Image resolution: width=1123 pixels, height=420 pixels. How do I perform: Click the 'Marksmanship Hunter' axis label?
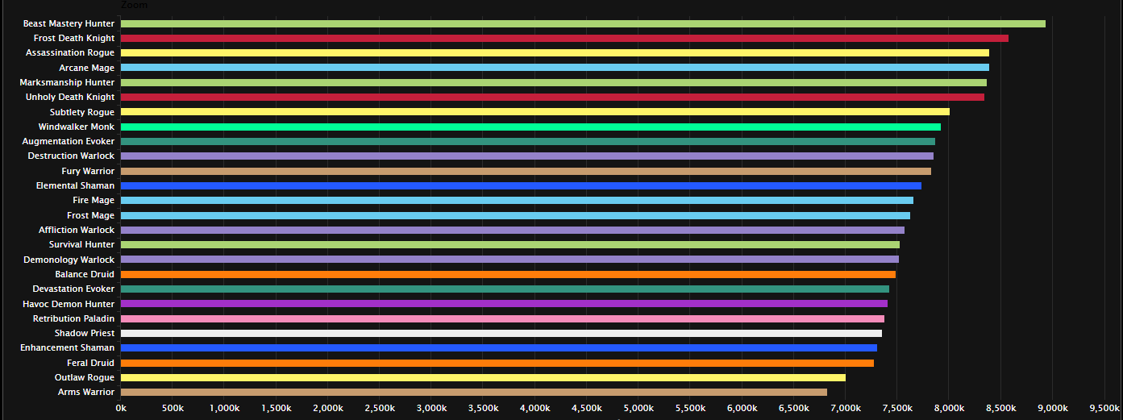click(68, 82)
